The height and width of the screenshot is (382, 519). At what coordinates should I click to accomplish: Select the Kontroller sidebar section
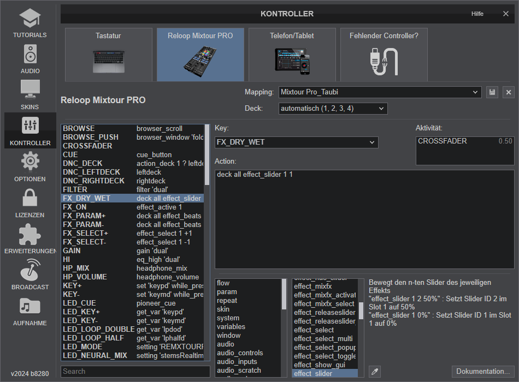[x=30, y=130]
